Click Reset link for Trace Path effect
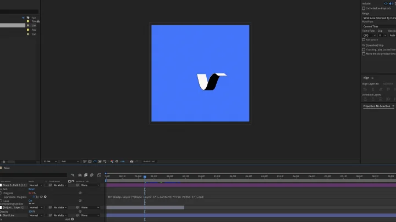396x222 pixels. 31,189
